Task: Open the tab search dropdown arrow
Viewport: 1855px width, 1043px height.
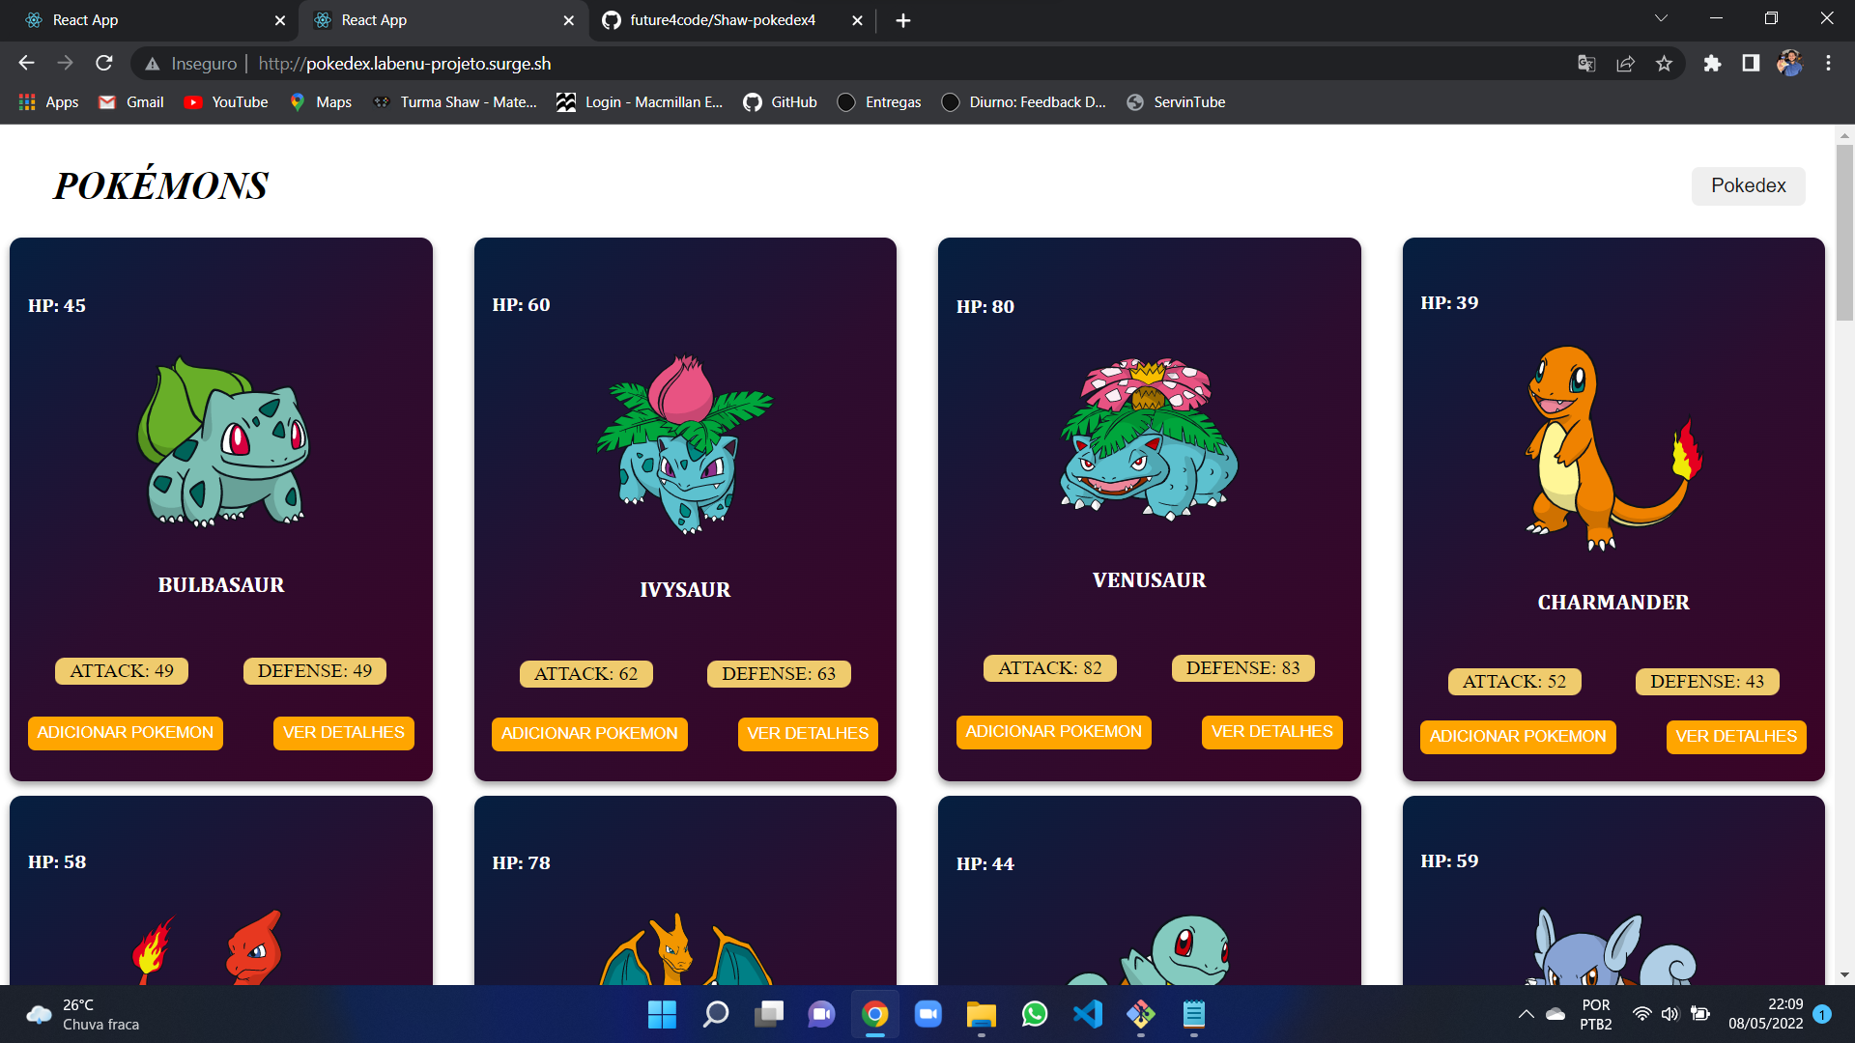Action: (1660, 17)
